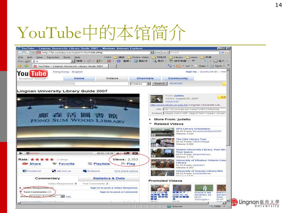285x213 pixels.
Task: Switch to the Videos tab
Action: [x=112, y=78]
